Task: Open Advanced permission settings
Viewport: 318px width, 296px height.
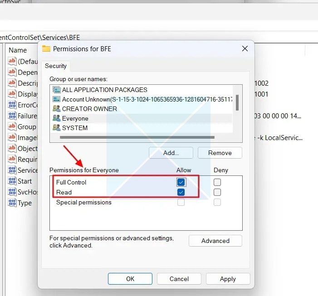Action: 215,241
